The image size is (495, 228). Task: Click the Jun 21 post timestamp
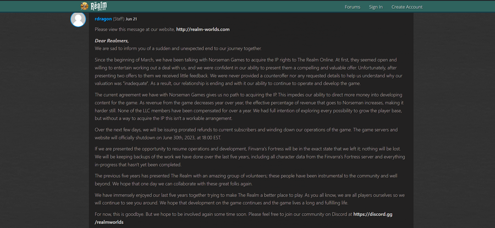(132, 19)
